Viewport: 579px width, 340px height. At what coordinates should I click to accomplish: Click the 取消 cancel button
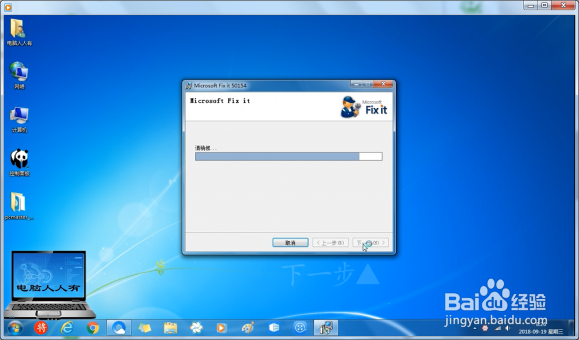click(x=290, y=243)
